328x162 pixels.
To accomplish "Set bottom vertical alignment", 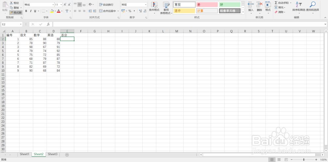I will (84, 5).
